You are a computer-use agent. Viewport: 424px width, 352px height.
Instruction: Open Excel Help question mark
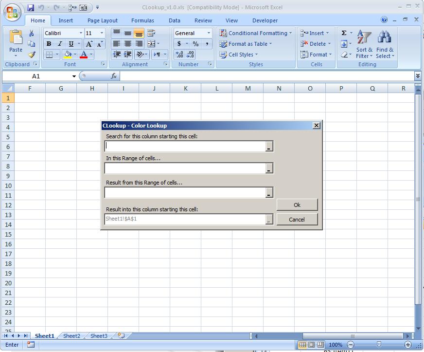pyautogui.click(x=384, y=19)
